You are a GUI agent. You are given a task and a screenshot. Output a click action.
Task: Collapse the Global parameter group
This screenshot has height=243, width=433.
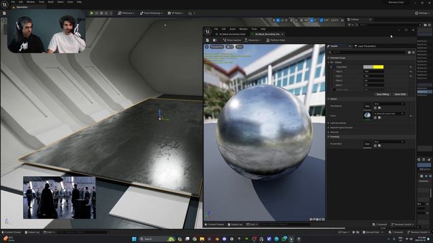pyautogui.click(x=328, y=62)
